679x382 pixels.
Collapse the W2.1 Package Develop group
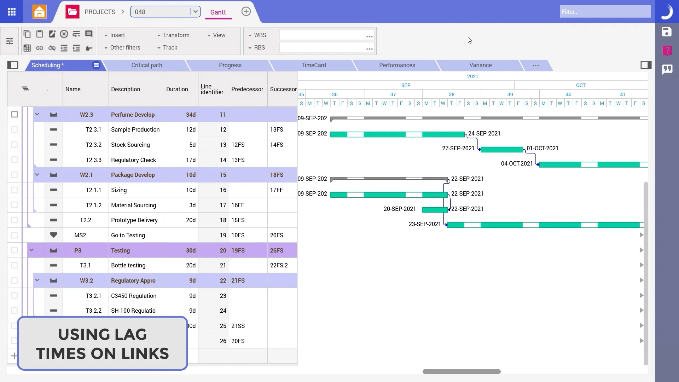pyautogui.click(x=37, y=174)
